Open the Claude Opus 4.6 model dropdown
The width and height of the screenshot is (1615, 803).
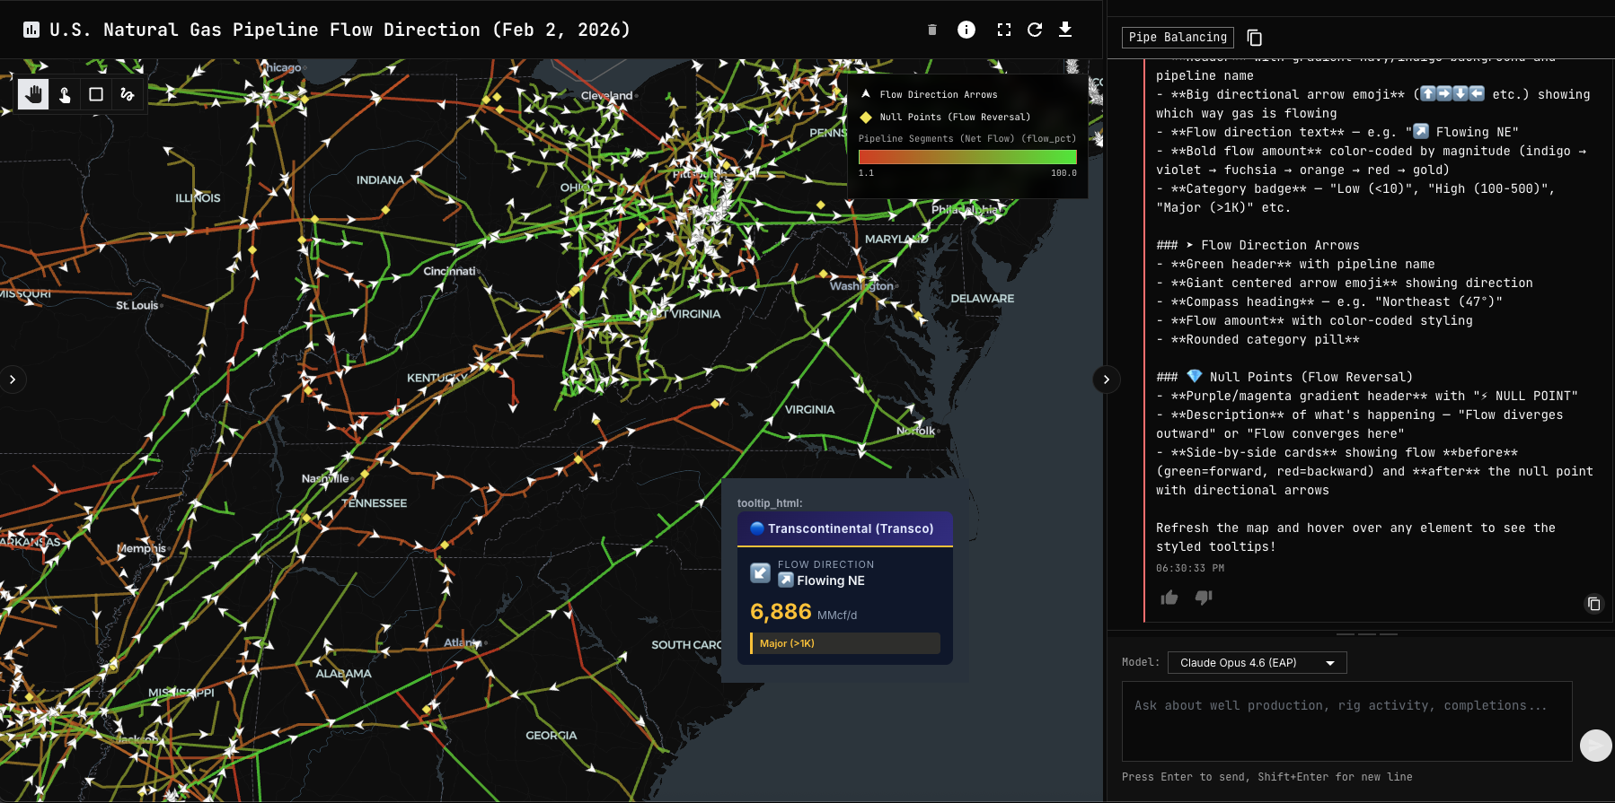point(1257,663)
